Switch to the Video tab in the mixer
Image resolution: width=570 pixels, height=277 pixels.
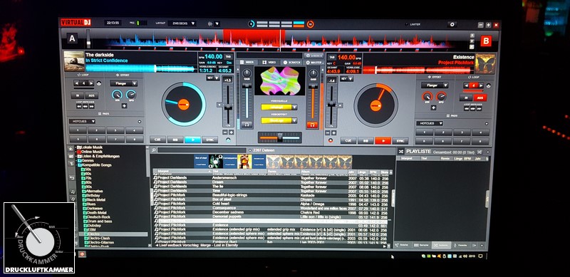pyautogui.click(x=269, y=63)
